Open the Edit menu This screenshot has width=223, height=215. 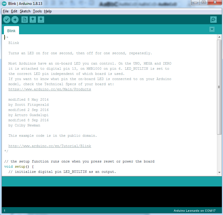[14, 11]
